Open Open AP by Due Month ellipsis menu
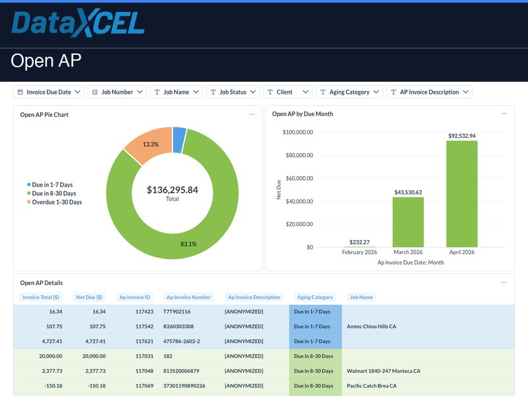This screenshot has height=396, width=528. pyautogui.click(x=504, y=114)
